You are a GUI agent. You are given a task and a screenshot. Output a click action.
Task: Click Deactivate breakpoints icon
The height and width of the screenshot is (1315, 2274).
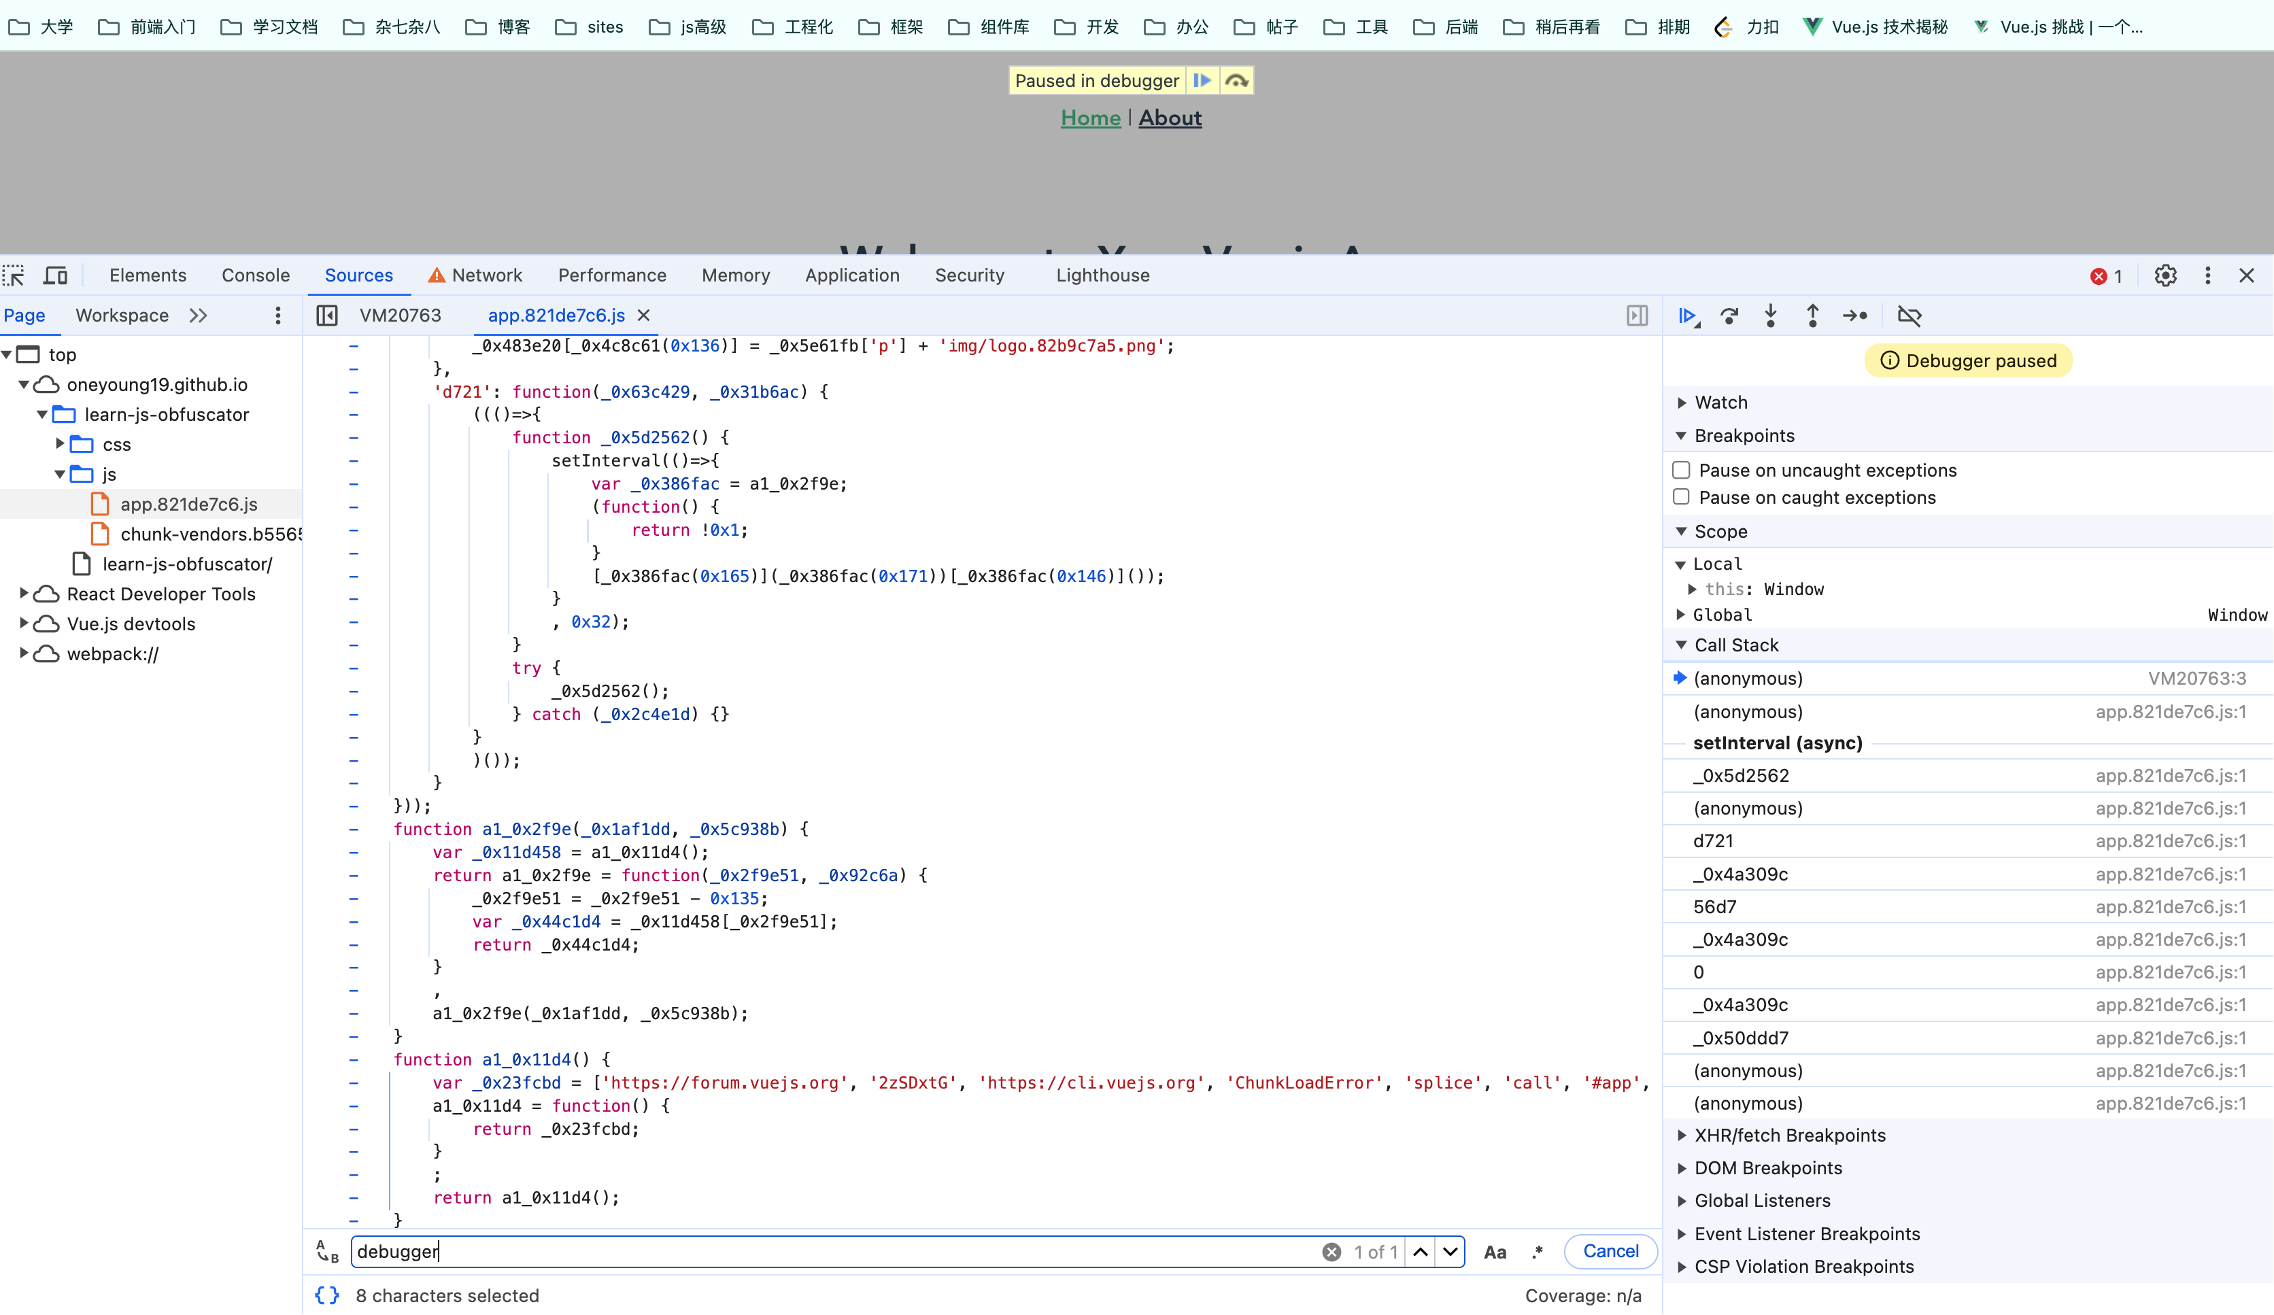(1910, 316)
